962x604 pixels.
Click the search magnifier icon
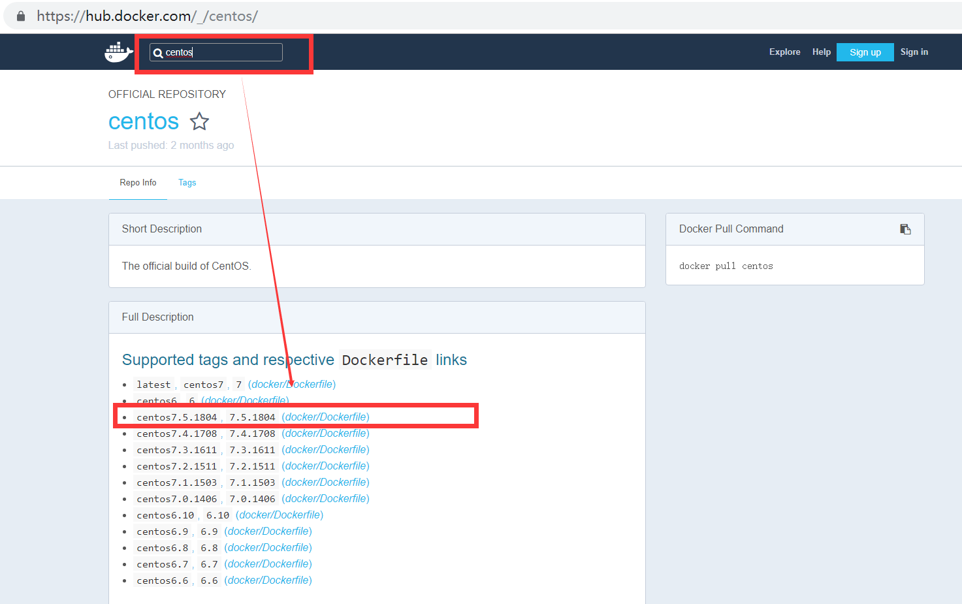[x=158, y=53]
